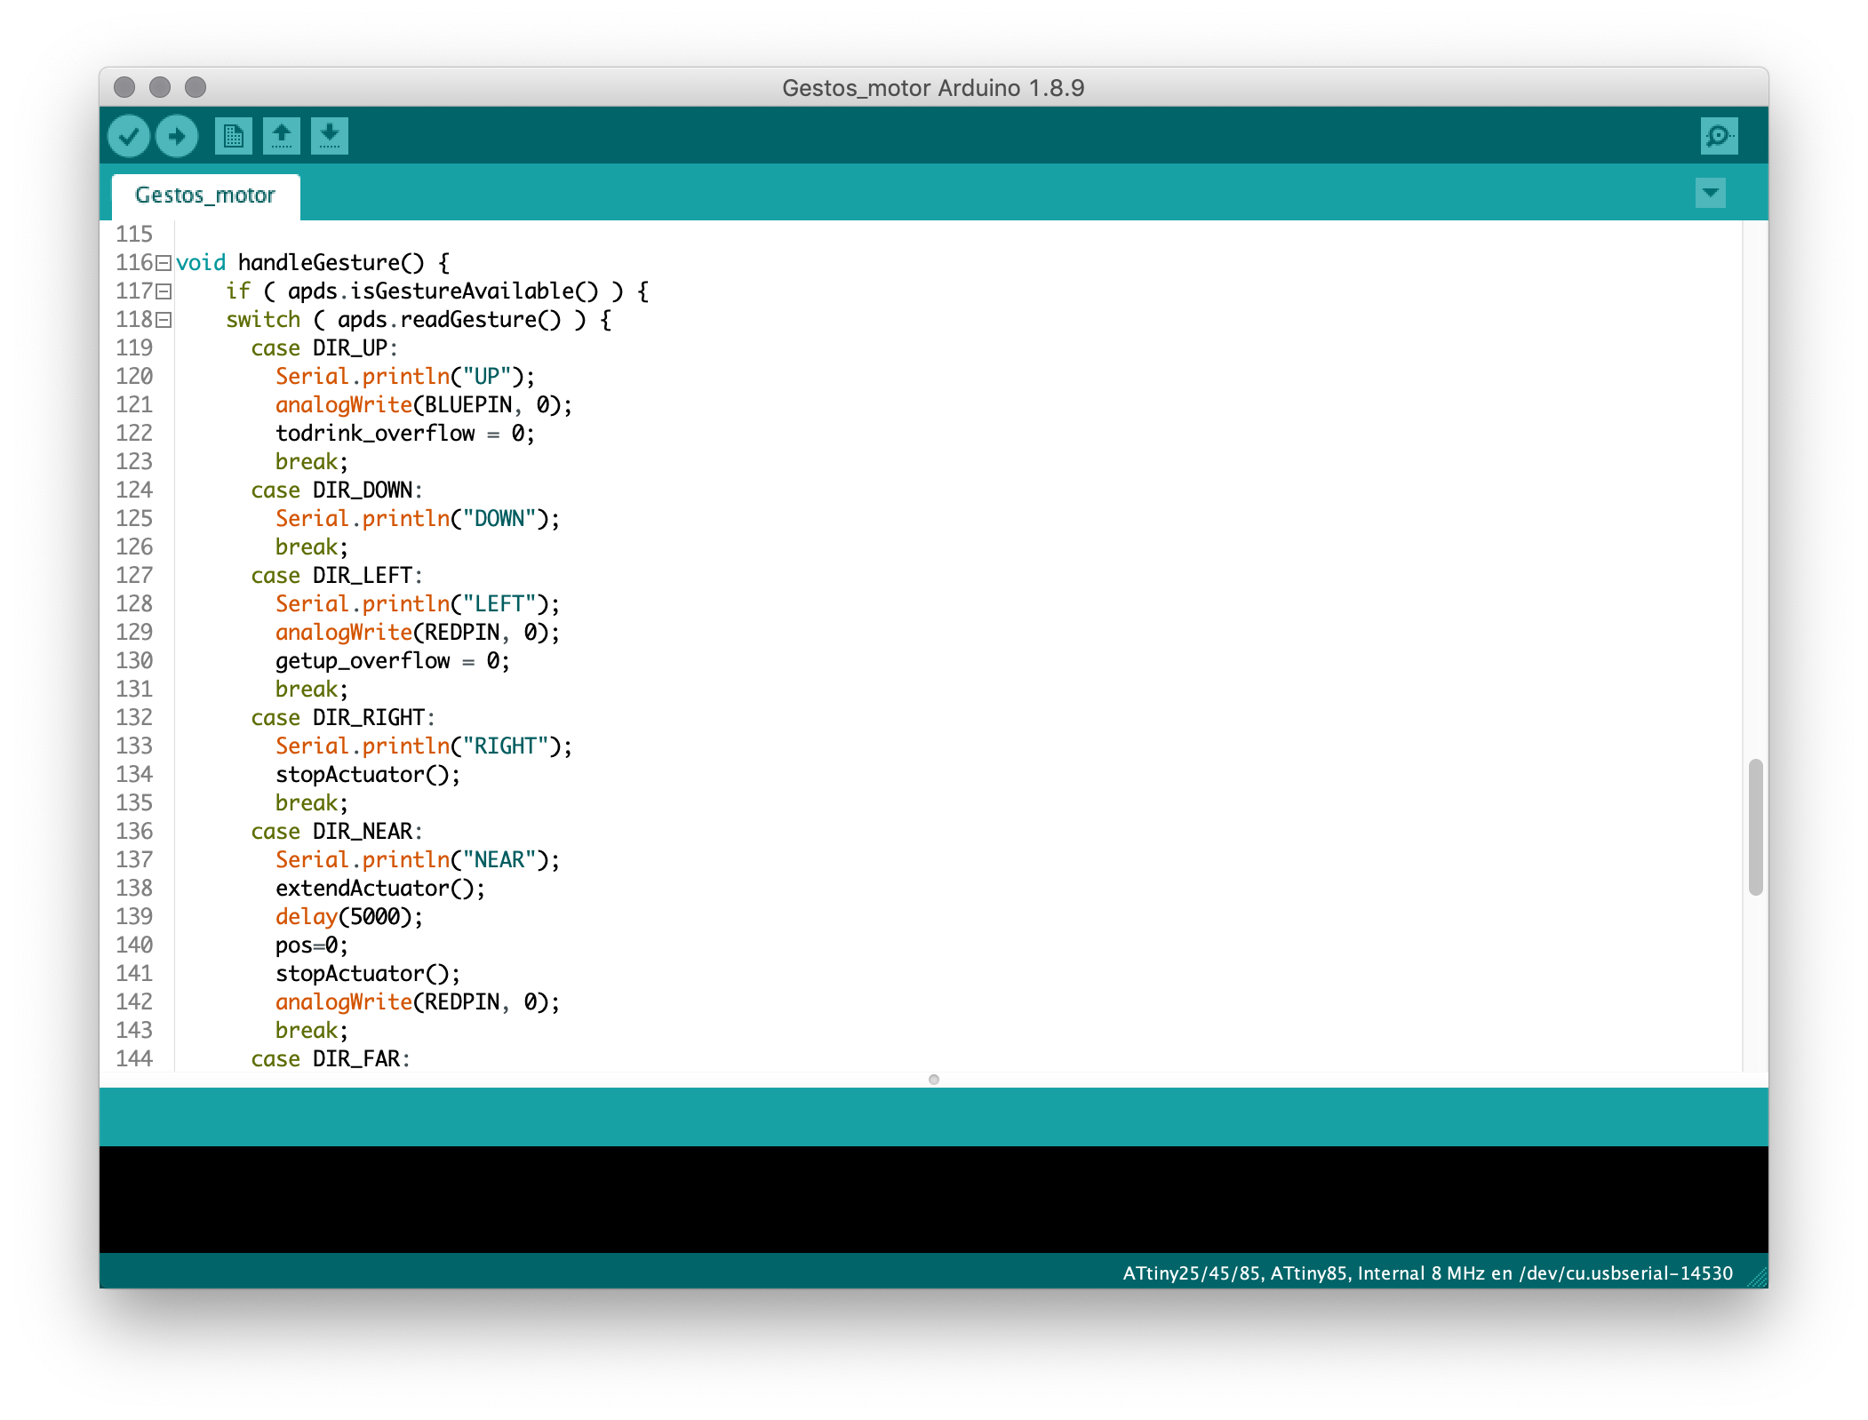Viewport: 1868px width, 1420px height.
Task: Click line 119 'case DIR_UP:'
Action: (323, 348)
